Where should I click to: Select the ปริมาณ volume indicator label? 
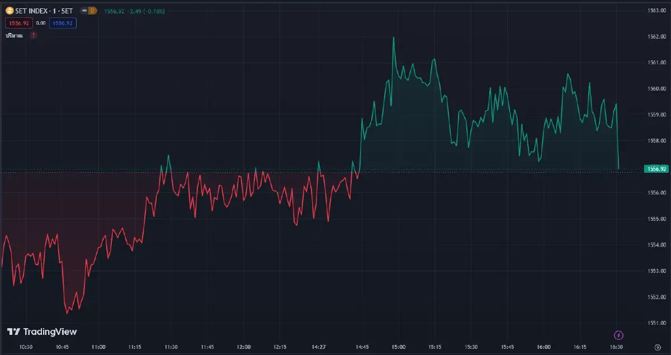[15, 35]
